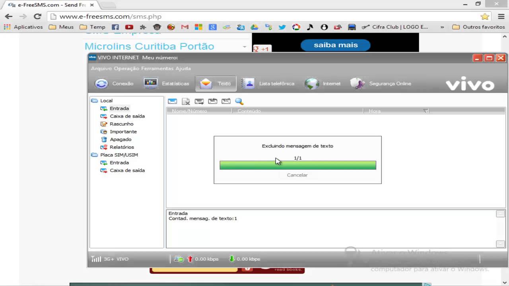Open the Lista telefônica section
The height and width of the screenshot is (286, 509).
(x=268, y=84)
